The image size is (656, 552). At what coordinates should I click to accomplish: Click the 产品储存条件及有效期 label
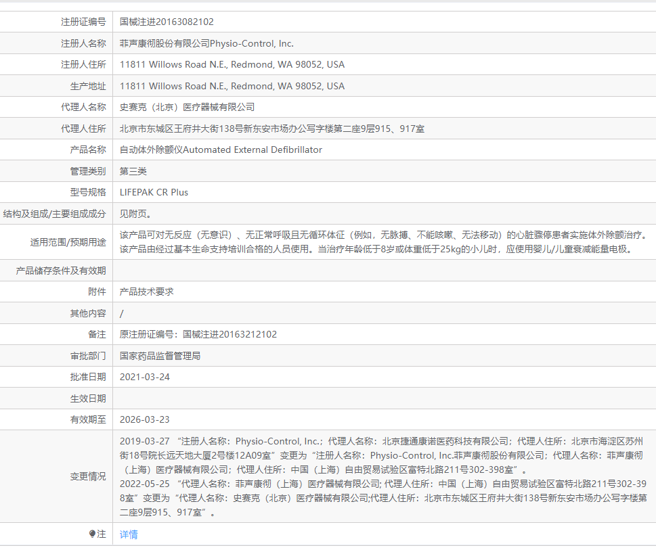(x=61, y=271)
